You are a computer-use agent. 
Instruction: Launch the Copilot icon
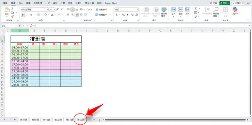235,9
